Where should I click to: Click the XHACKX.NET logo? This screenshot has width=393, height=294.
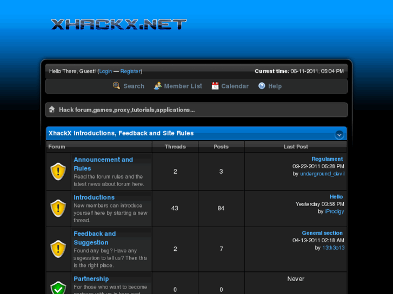119,24
